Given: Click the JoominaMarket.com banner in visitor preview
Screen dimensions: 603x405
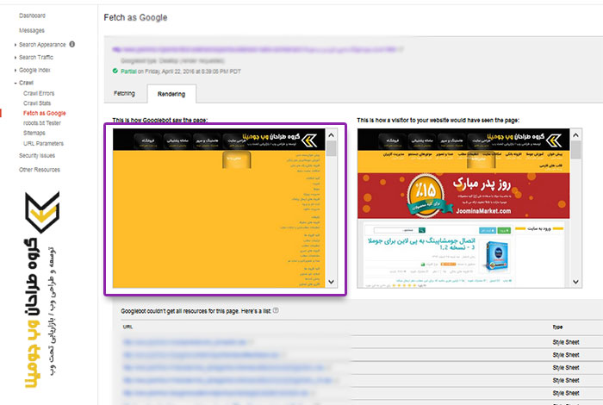Looking at the screenshot, I should tap(463, 196).
